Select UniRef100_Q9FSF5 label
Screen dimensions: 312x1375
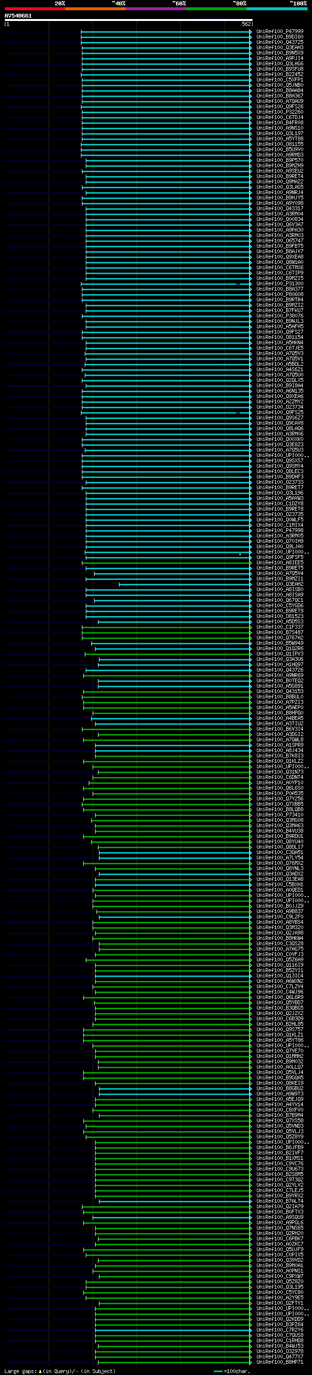pos(280,557)
